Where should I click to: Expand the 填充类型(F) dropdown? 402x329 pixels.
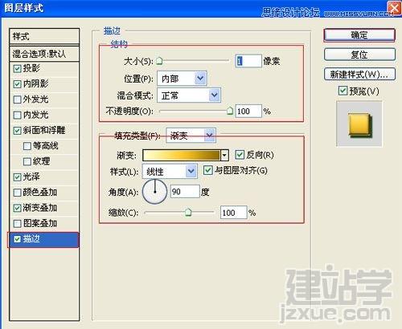191,136
